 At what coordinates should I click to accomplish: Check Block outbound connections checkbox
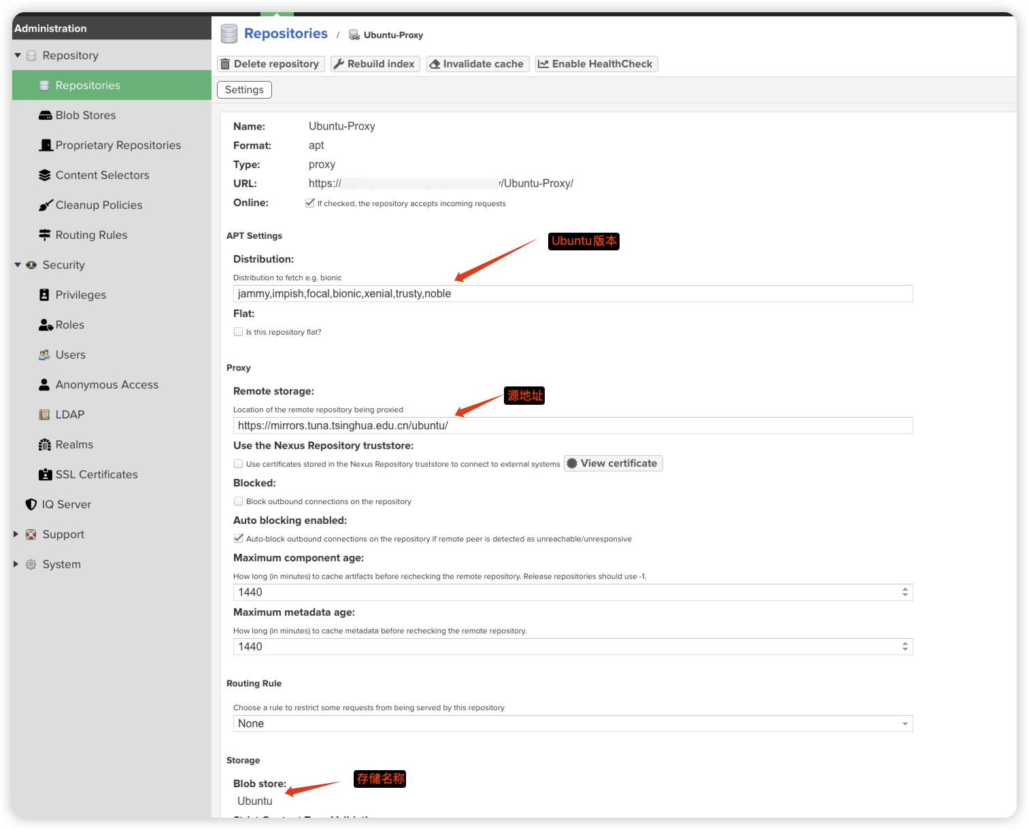coord(238,501)
